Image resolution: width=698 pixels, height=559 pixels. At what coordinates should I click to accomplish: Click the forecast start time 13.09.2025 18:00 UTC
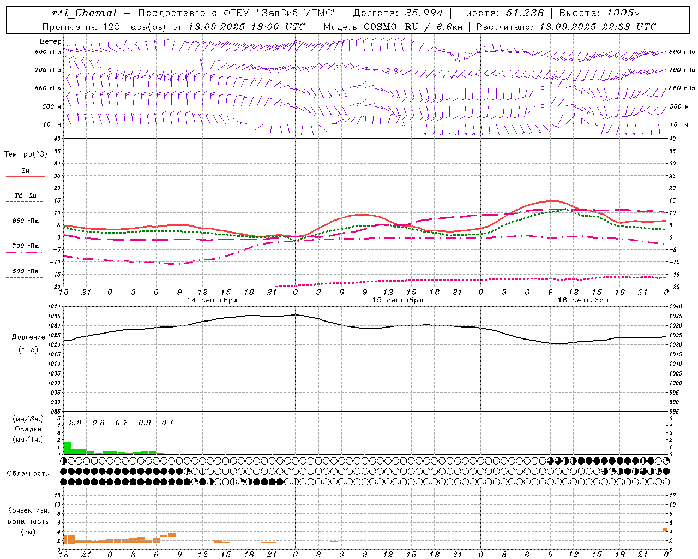246,27
